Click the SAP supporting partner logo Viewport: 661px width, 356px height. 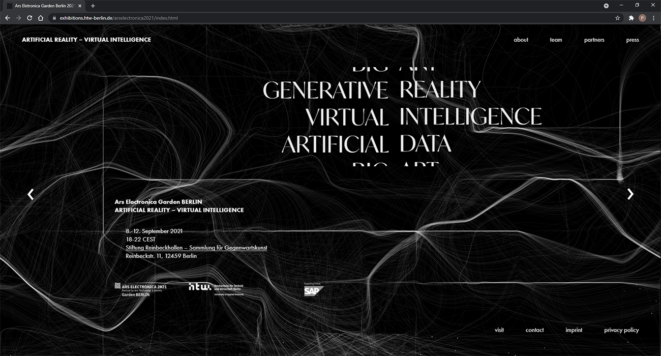pos(314,289)
